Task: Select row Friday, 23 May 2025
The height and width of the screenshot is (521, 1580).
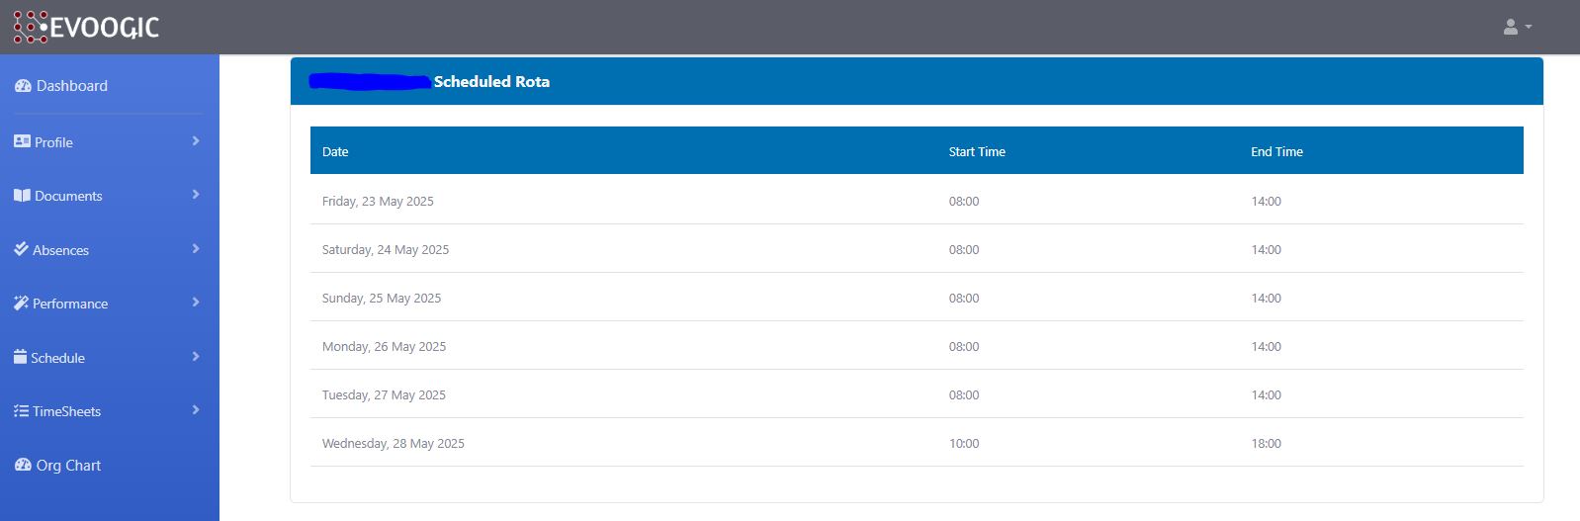Action: pos(917,201)
